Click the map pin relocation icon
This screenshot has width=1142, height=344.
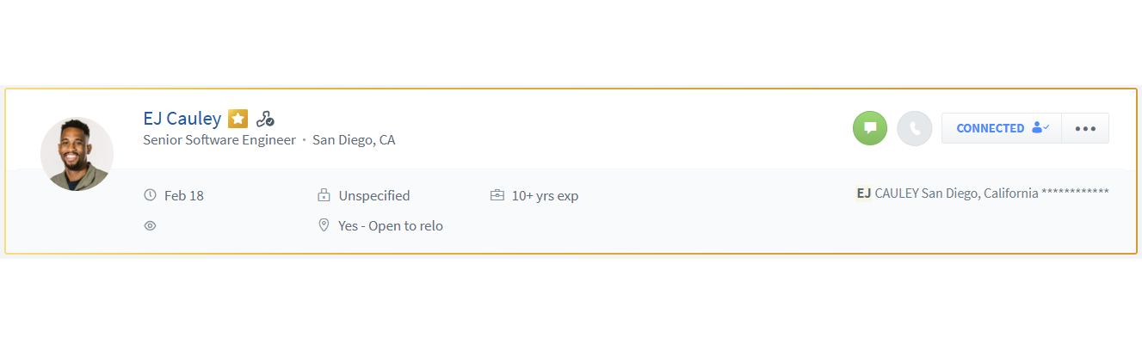[x=324, y=225]
